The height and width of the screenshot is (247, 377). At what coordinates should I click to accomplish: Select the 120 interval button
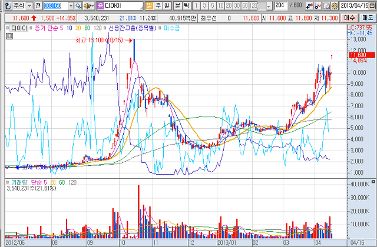coord(253,6)
